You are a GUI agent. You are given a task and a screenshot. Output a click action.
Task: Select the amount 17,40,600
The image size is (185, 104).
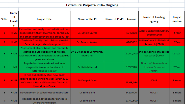(x=131, y=100)
